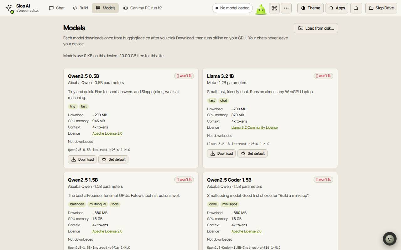The height and width of the screenshot is (250, 401).
Task: Click the tools tag on Qwen2.5 1.5B
Action: 115,204
